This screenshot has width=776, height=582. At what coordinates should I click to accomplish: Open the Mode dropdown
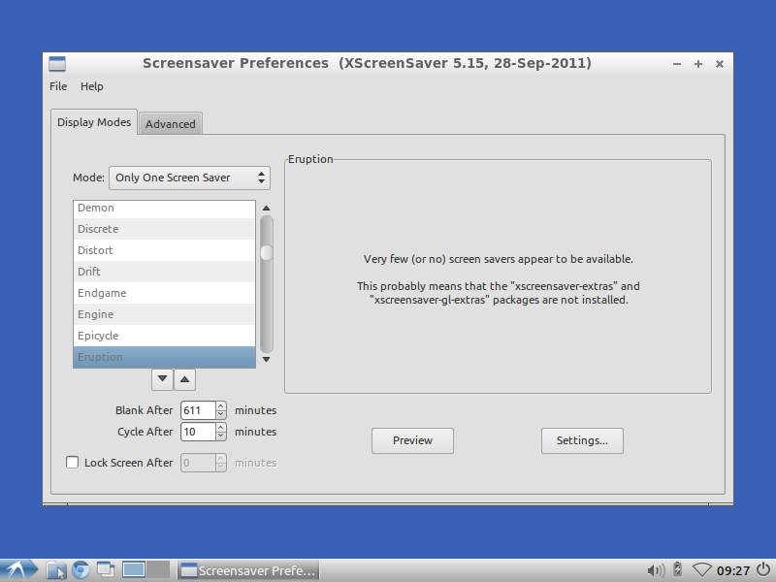click(189, 178)
